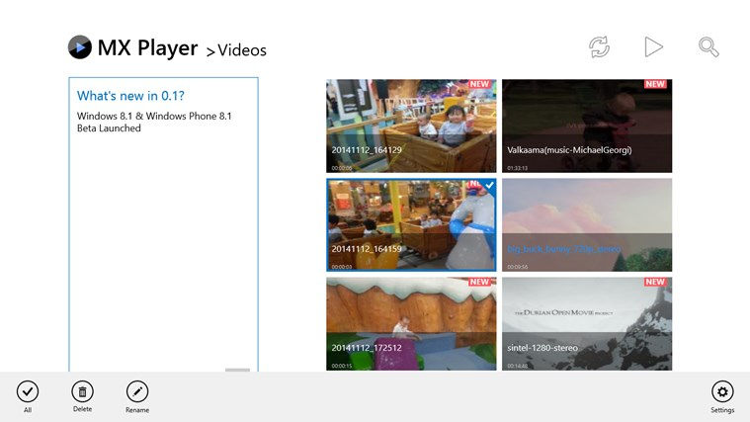
Task: Click duration 01:33:13 on Valkaama
Action: 518,168
